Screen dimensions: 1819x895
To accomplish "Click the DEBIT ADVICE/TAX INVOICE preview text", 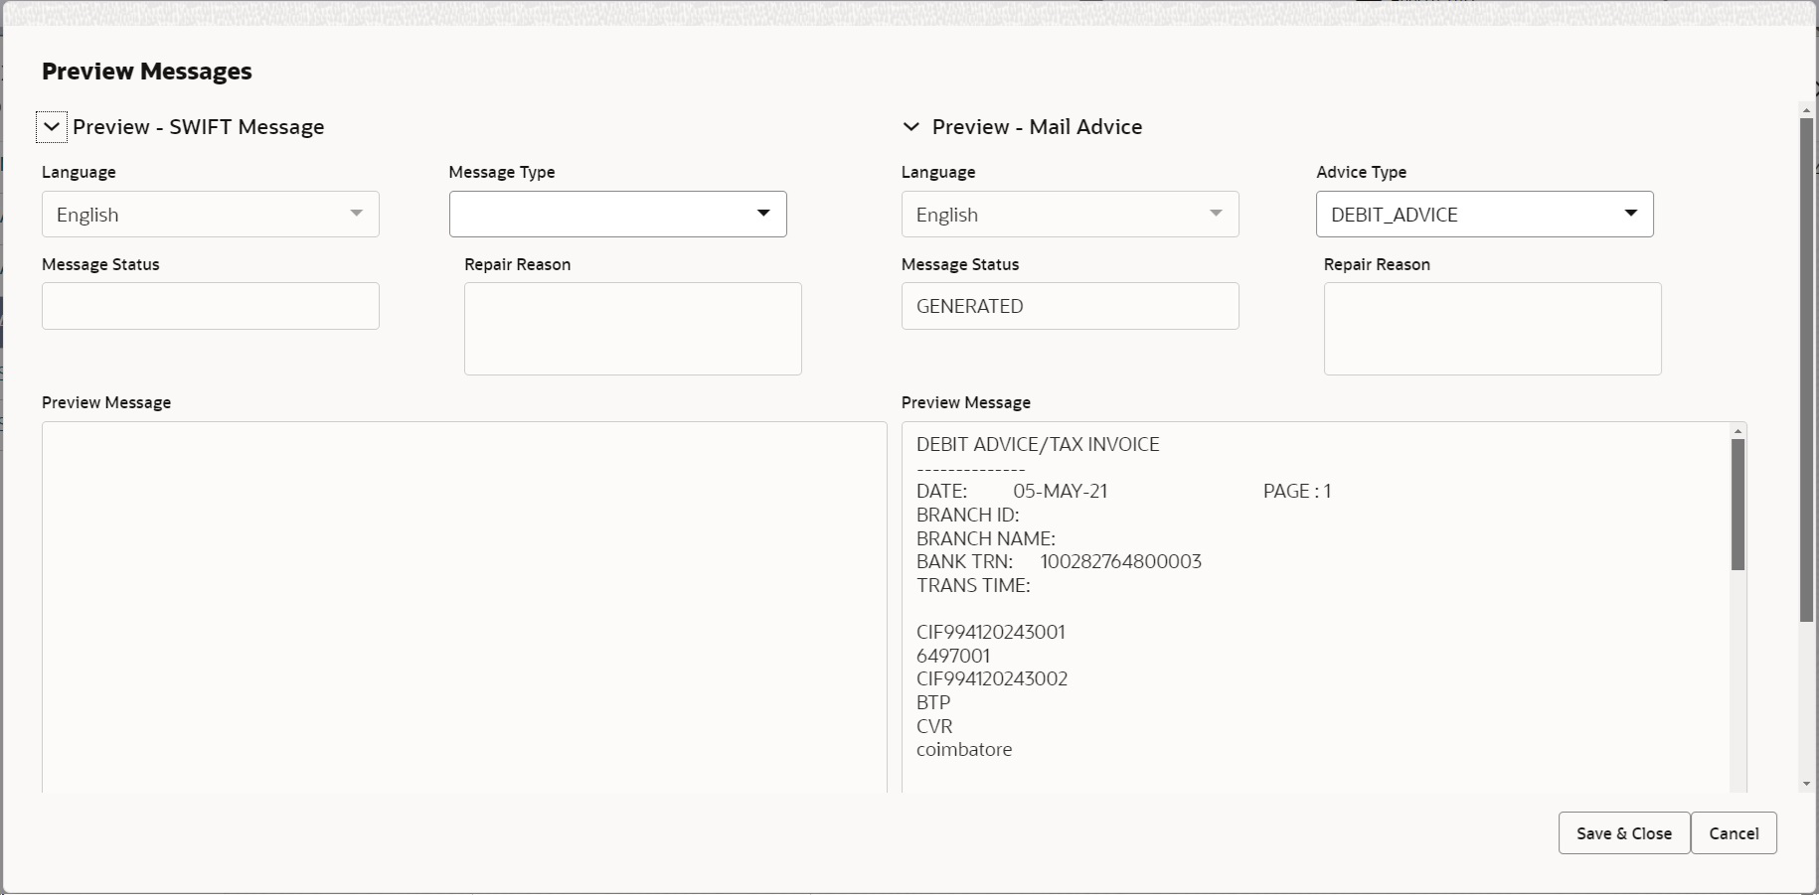I will point(1038,445).
